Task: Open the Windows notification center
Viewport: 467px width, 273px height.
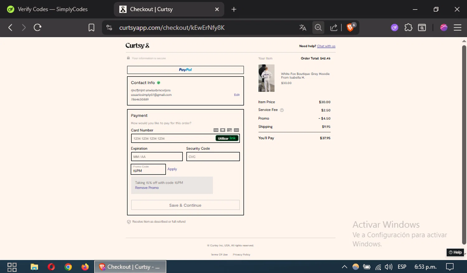Action: point(450,267)
